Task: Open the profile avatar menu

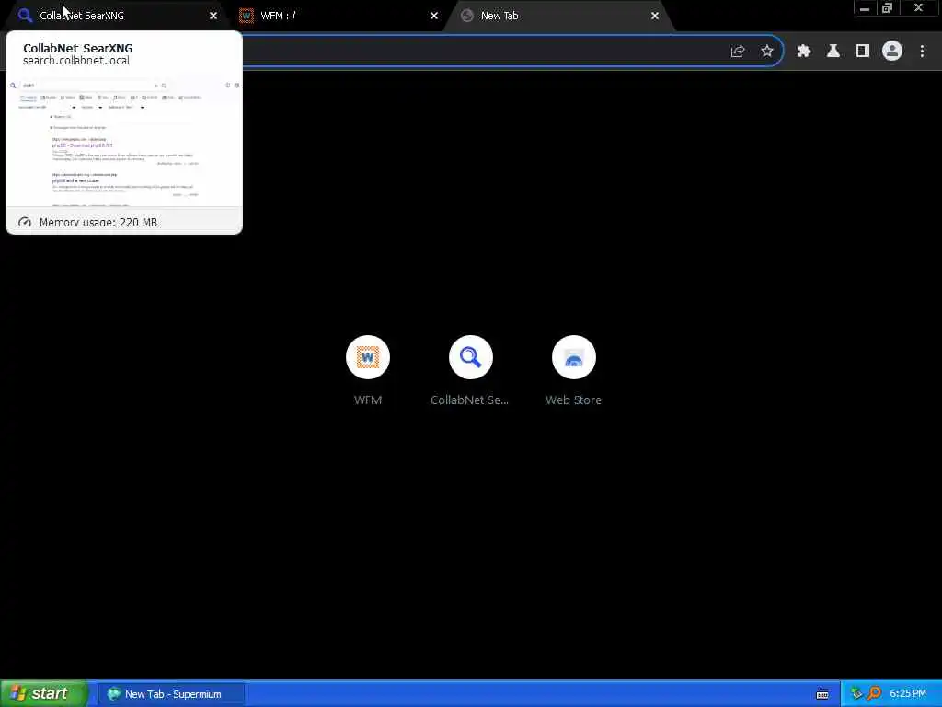Action: click(x=892, y=52)
